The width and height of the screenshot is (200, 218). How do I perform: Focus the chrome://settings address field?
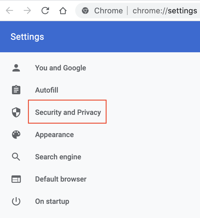click(165, 11)
